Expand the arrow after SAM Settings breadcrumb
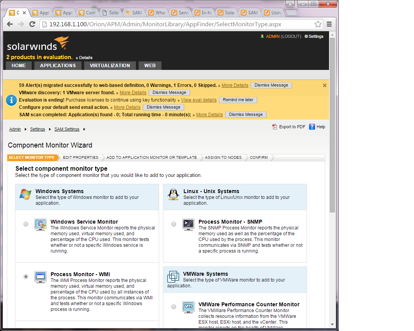Screen dimensions: 414x331 84,129
